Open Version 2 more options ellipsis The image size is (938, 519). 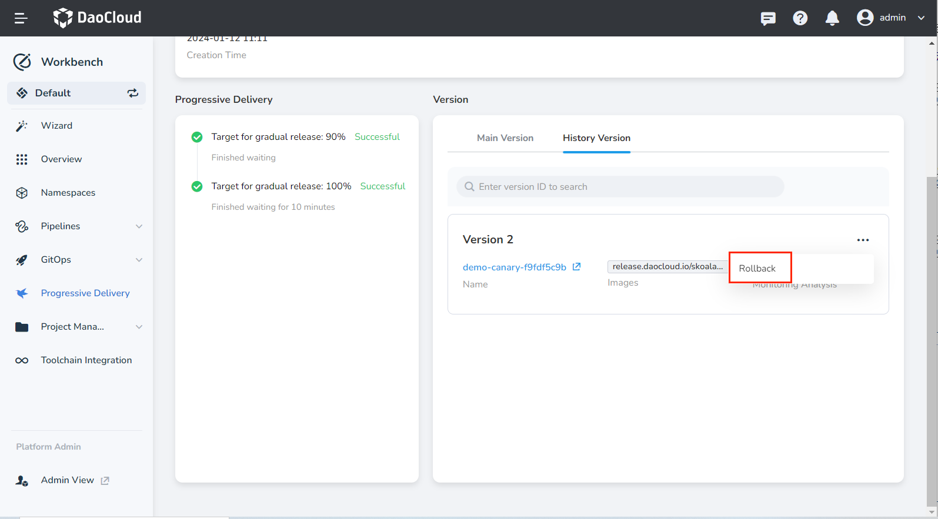point(863,240)
